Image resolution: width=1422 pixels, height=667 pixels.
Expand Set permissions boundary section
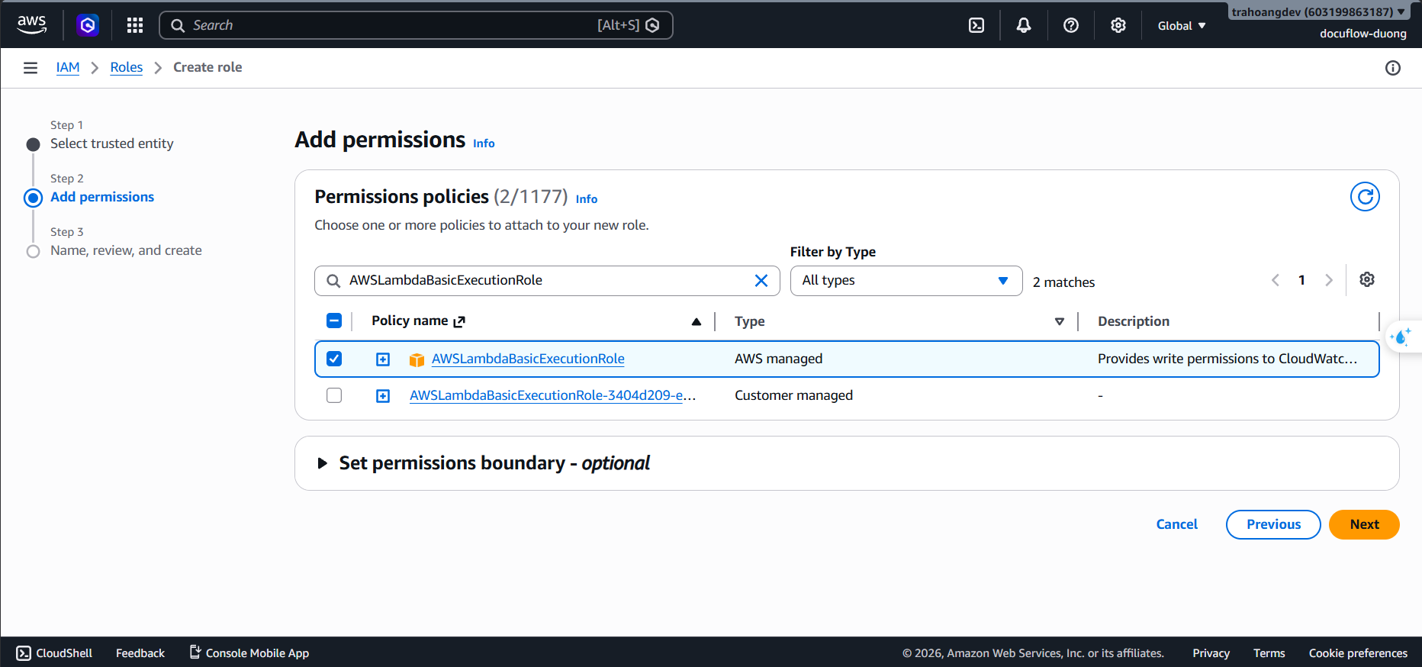click(x=323, y=463)
